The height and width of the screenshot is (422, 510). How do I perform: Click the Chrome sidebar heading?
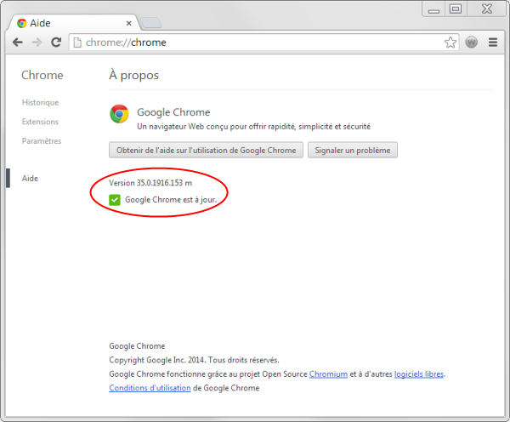pyautogui.click(x=42, y=75)
